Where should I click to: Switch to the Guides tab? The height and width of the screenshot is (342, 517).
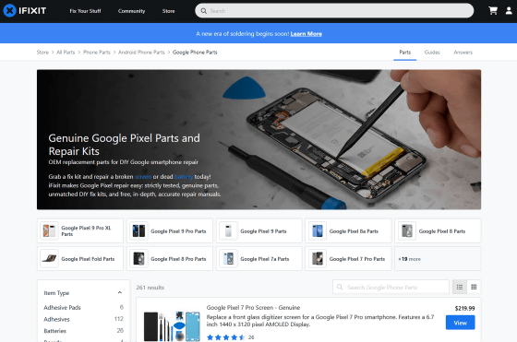432,52
